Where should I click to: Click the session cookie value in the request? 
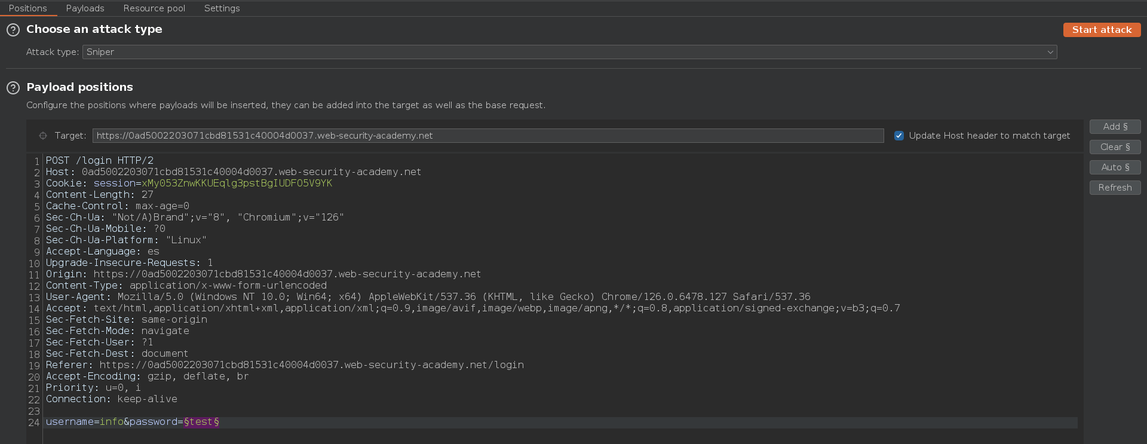tap(237, 183)
